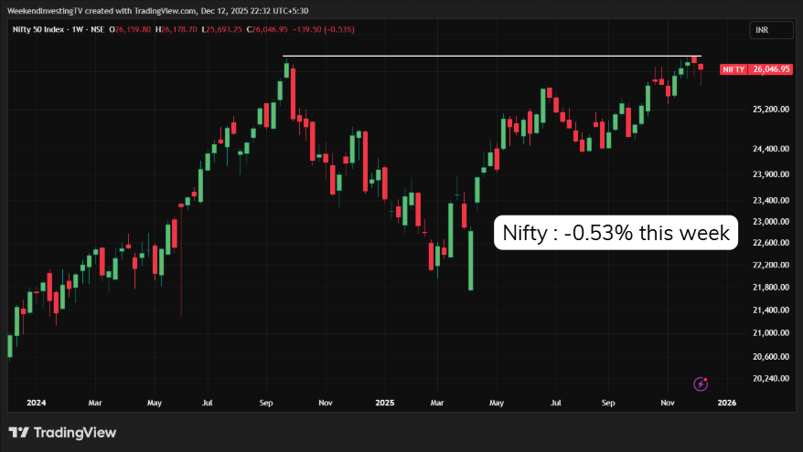Select the 'Nifty : -0.53% this week' annotation
Screen dimensions: 803x452
coord(616,233)
